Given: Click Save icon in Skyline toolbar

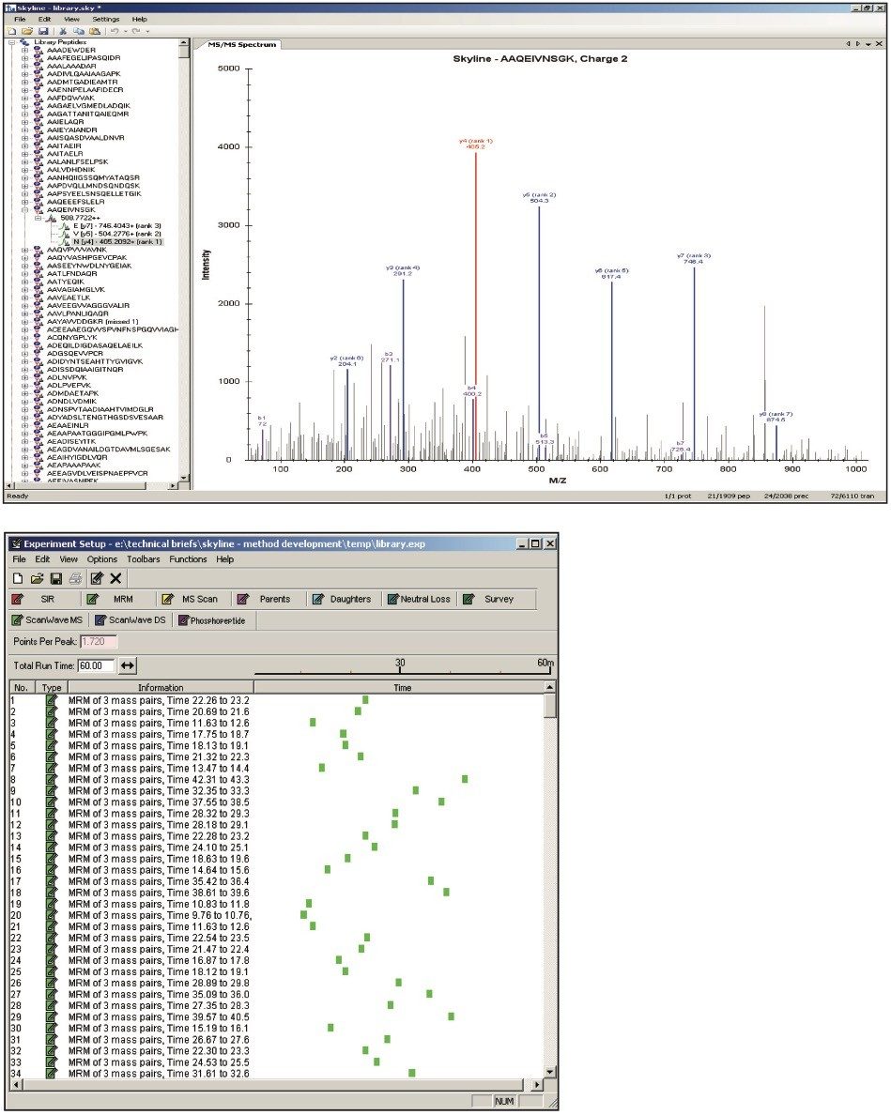Looking at the screenshot, I should click(x=44, y=31).
